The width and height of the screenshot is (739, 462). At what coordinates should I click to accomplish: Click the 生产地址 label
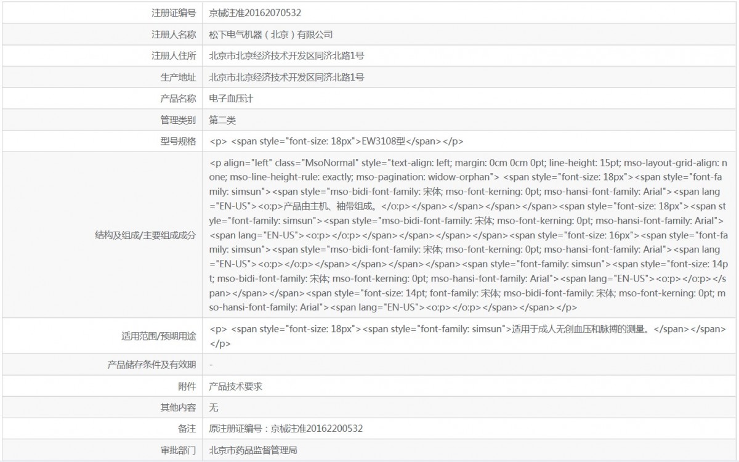178,77
